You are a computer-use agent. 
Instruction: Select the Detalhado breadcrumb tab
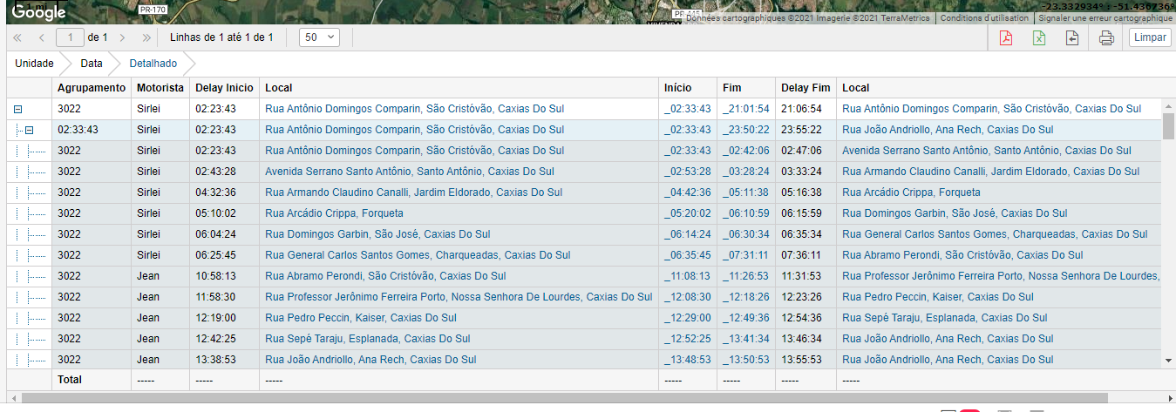coord(153,64)
